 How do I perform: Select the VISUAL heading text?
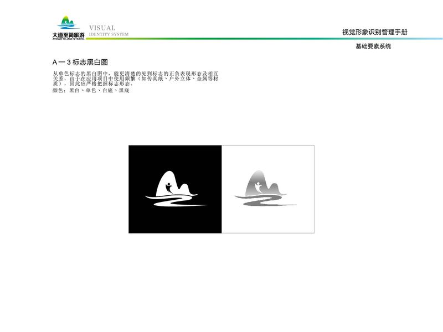(102, 28)
